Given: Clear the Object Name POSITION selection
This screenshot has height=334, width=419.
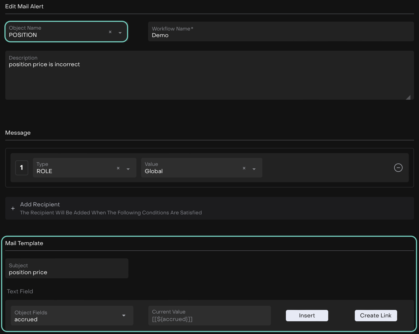Looking at the screenshot, I should [110, 32].
